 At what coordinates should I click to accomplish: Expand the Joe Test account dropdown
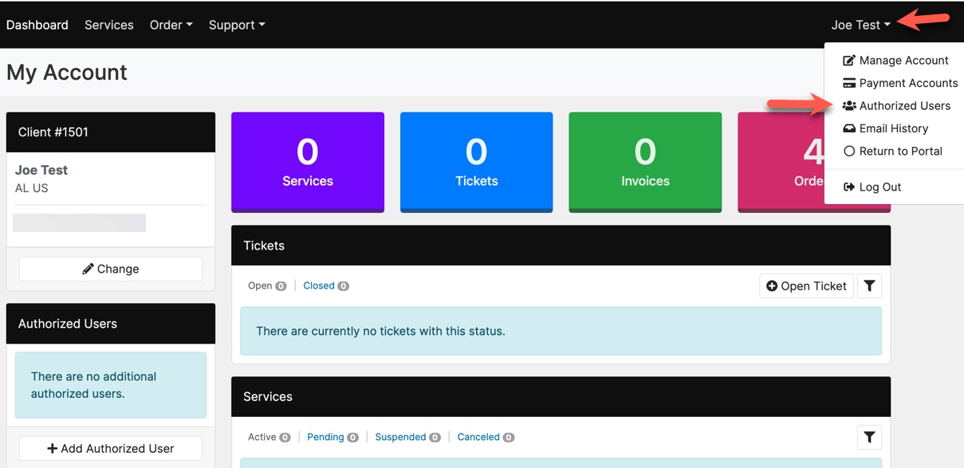860,25
